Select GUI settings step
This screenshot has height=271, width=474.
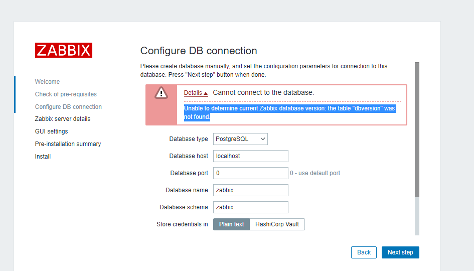click(51, 131)
